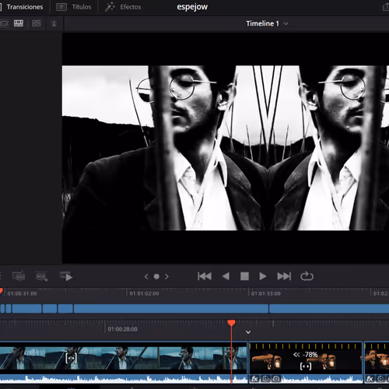Viewport: 389px width, 389px height.
Task: Open the Timeline 1 dropdown
Action: click(x=267, y=23)
